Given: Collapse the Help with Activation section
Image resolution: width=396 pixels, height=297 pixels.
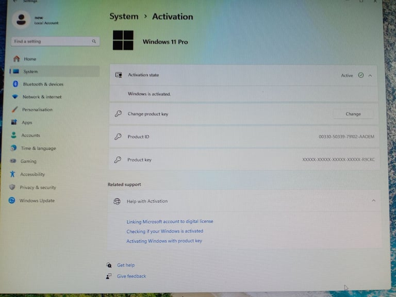Looking at the screenshot, I should coord(374,201).
